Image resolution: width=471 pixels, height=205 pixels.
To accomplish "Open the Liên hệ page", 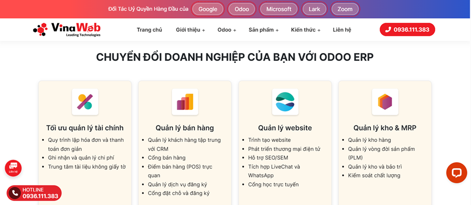I will [342, 30].
